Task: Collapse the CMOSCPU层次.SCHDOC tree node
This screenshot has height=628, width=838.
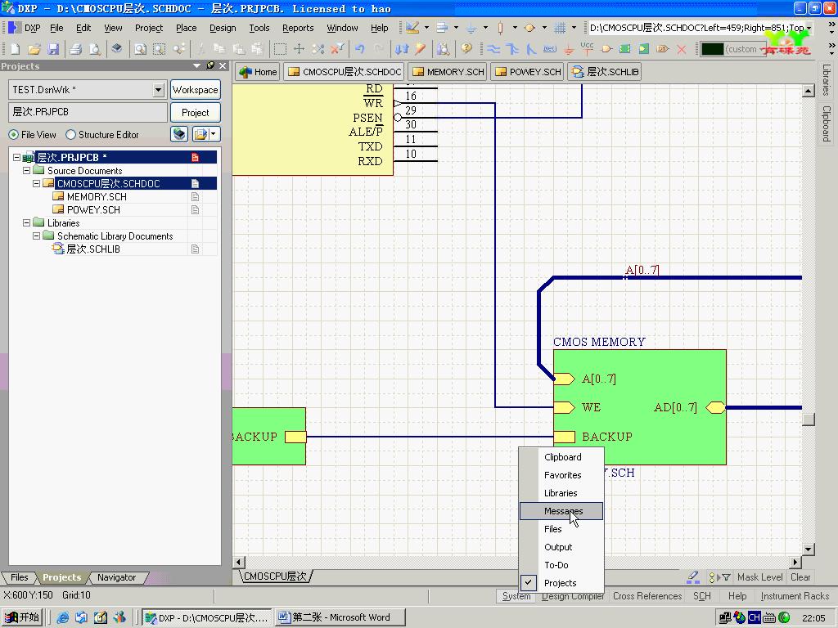Action: point(36,183)
